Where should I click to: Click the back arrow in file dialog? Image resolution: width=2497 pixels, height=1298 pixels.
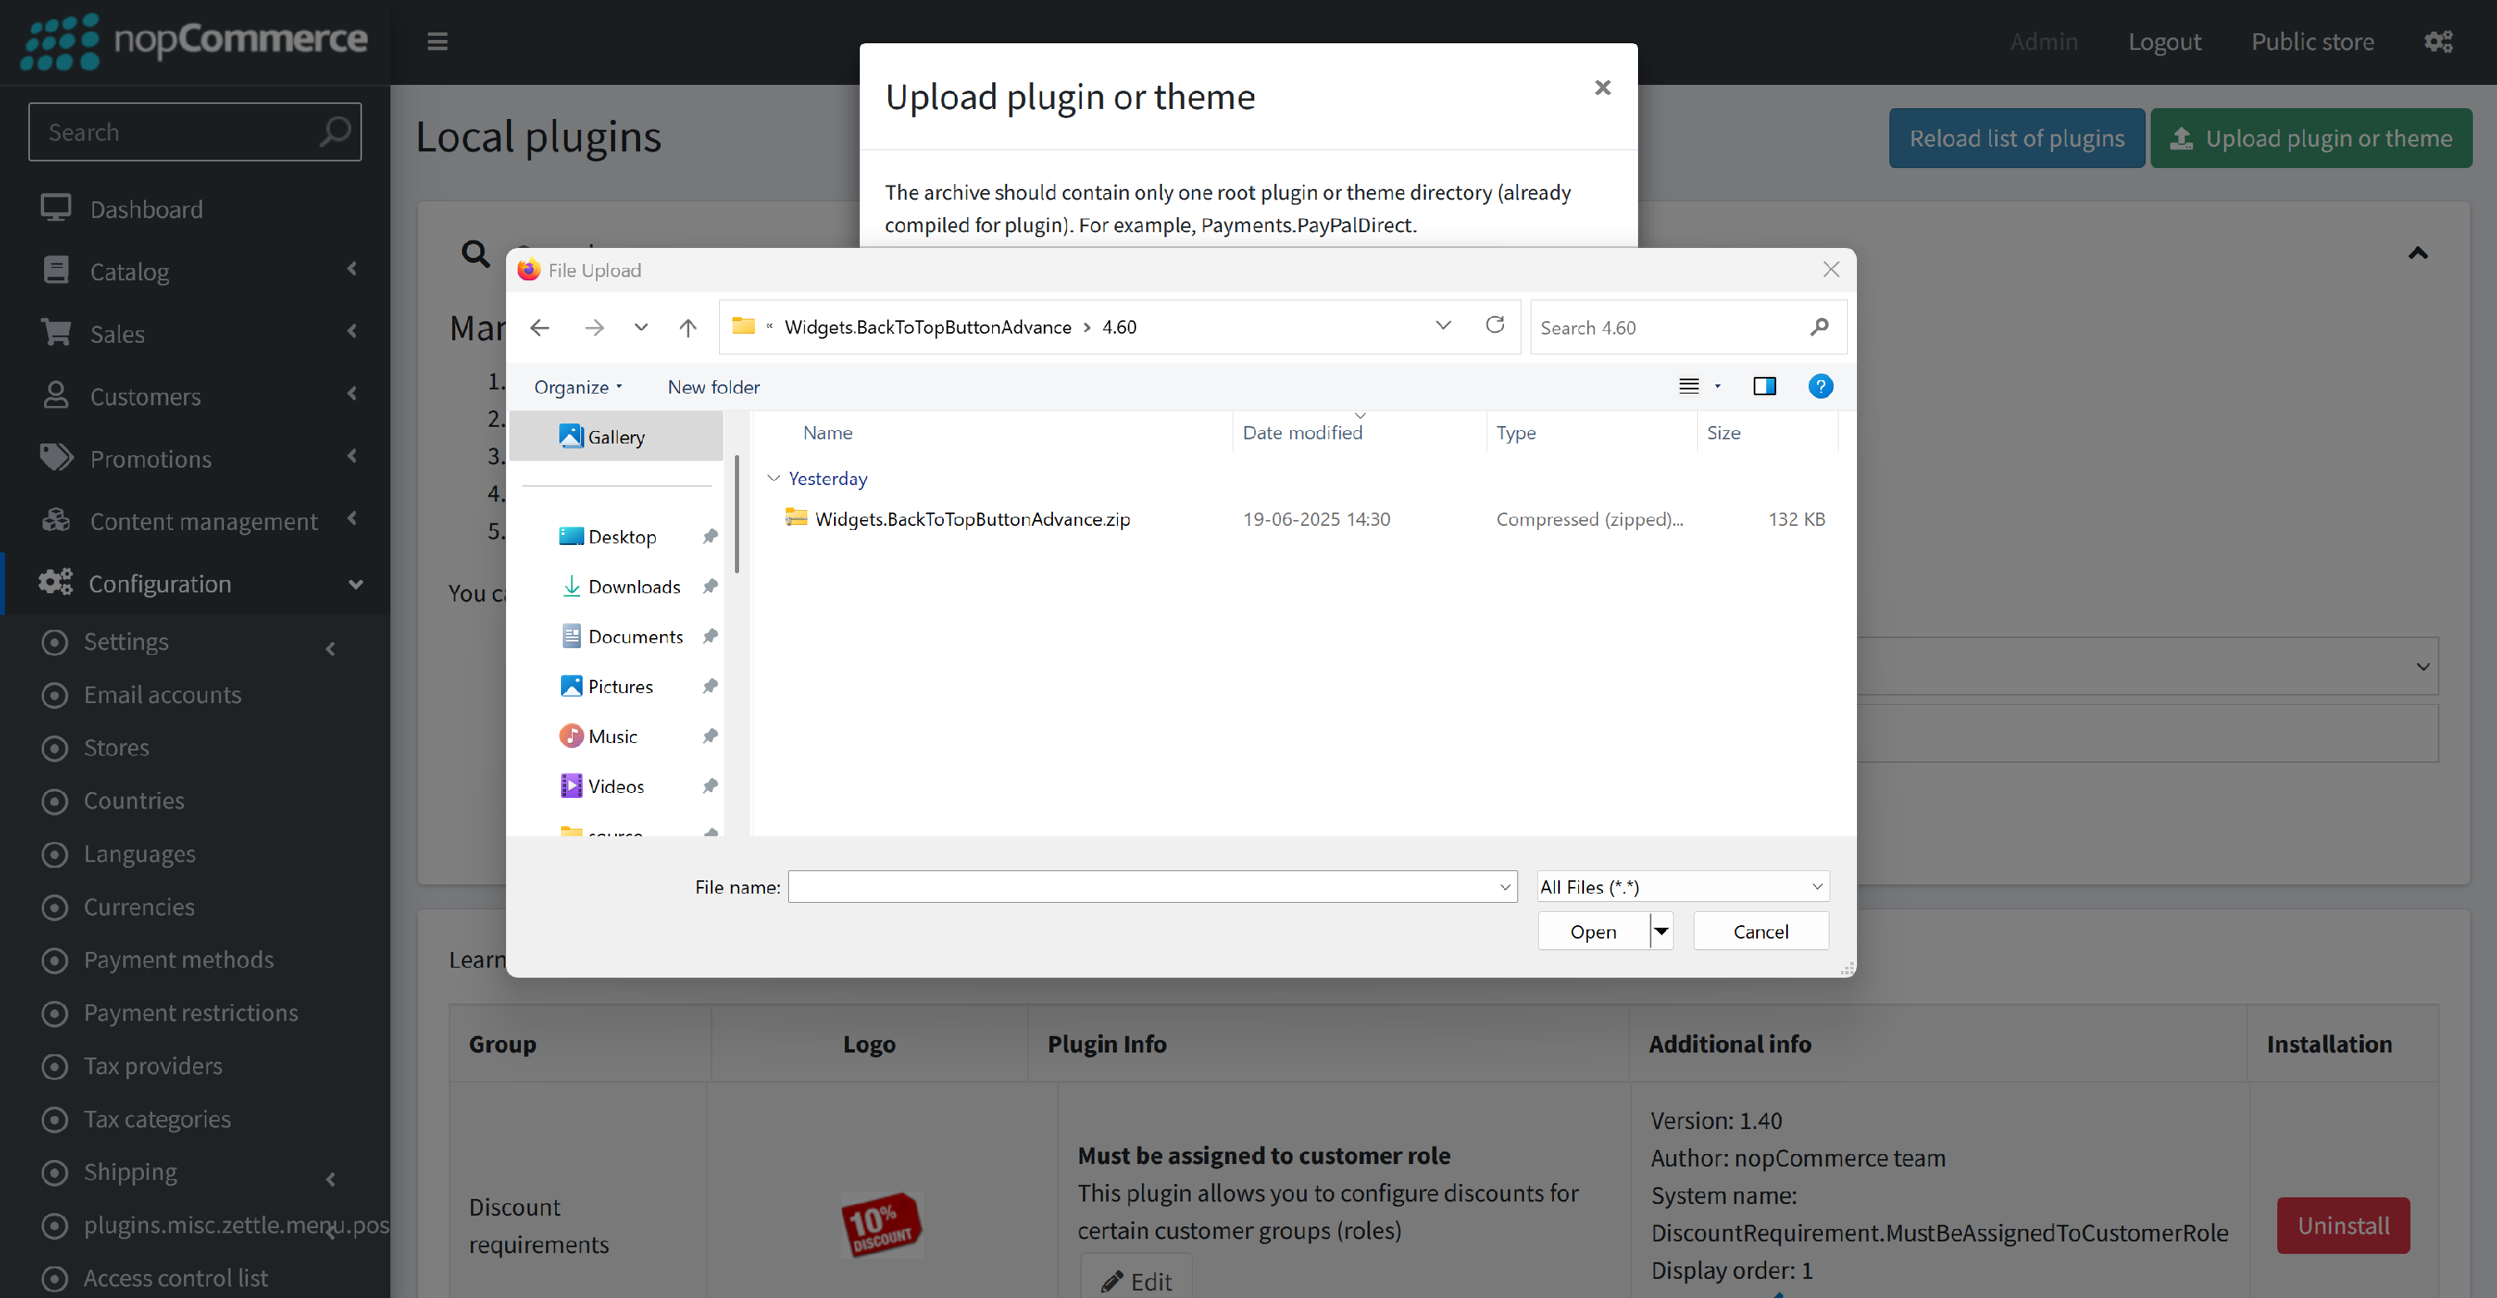(x=540, y=327)
